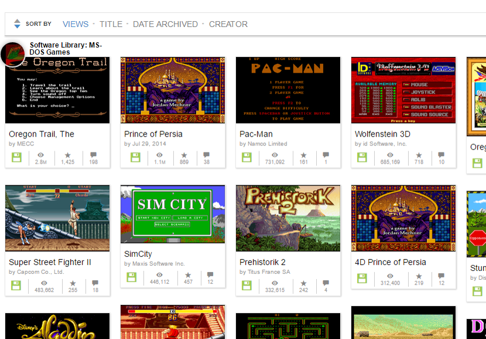This screenshot has height=339, width=486.
Task: Click the software floppy icon on SimCity
Action: 131,277
